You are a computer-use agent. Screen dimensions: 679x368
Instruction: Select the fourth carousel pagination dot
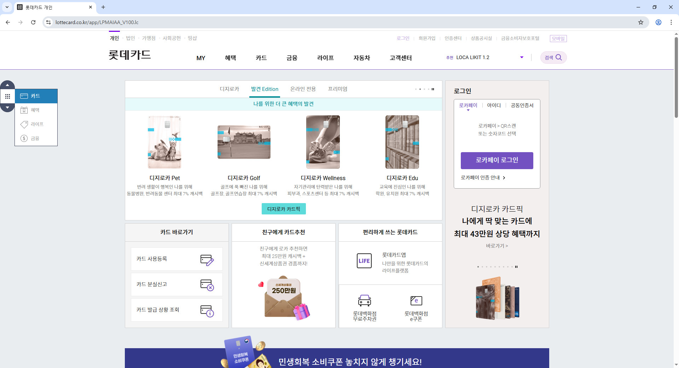tap(429, 89)
